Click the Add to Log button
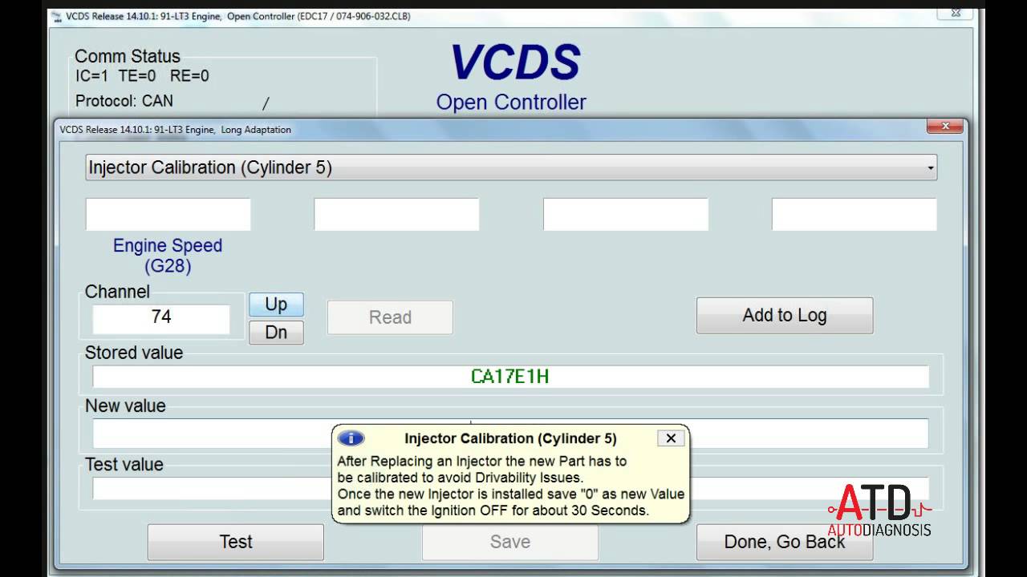The width and height of the screenshot is (1027, 577). point(785,316)
